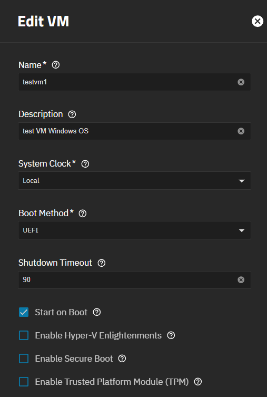
Task: Clear the Shutdown Timeout value
Action: [x=241, y=280]
